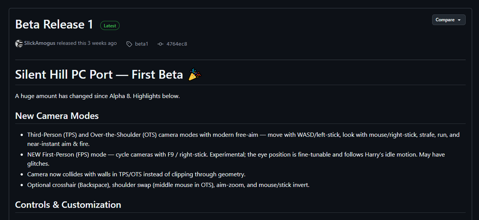479x220 pixels.
Task: Open the Compare dropdown
Action: [x=449, y=20]
